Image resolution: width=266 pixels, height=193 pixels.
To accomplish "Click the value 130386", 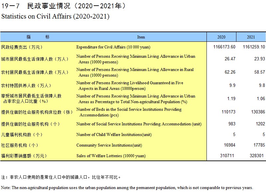I will click(x=258, y=112).
